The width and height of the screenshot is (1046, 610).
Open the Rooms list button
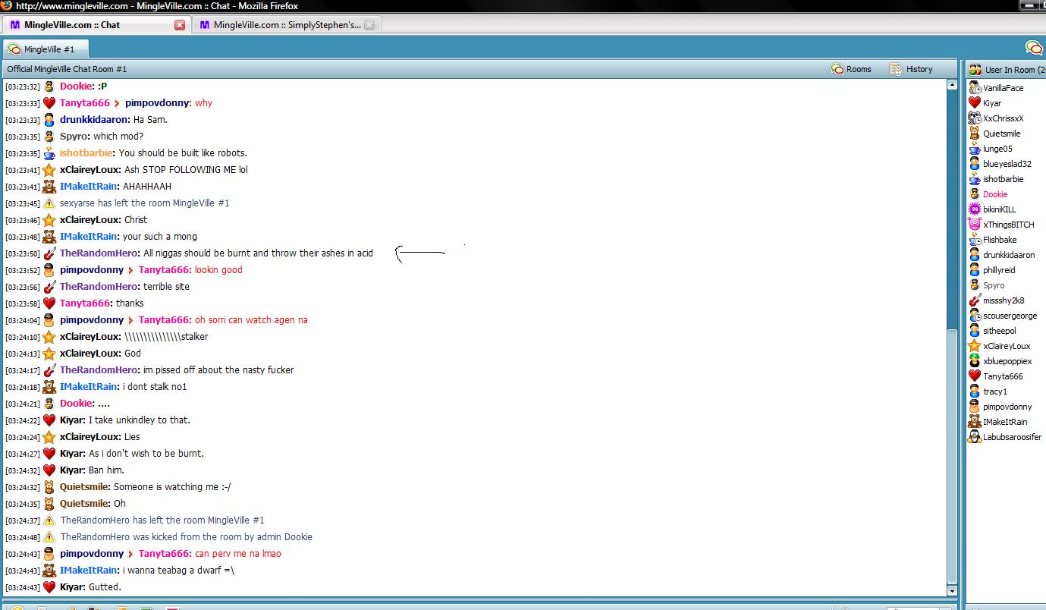(x=851, y=69)
